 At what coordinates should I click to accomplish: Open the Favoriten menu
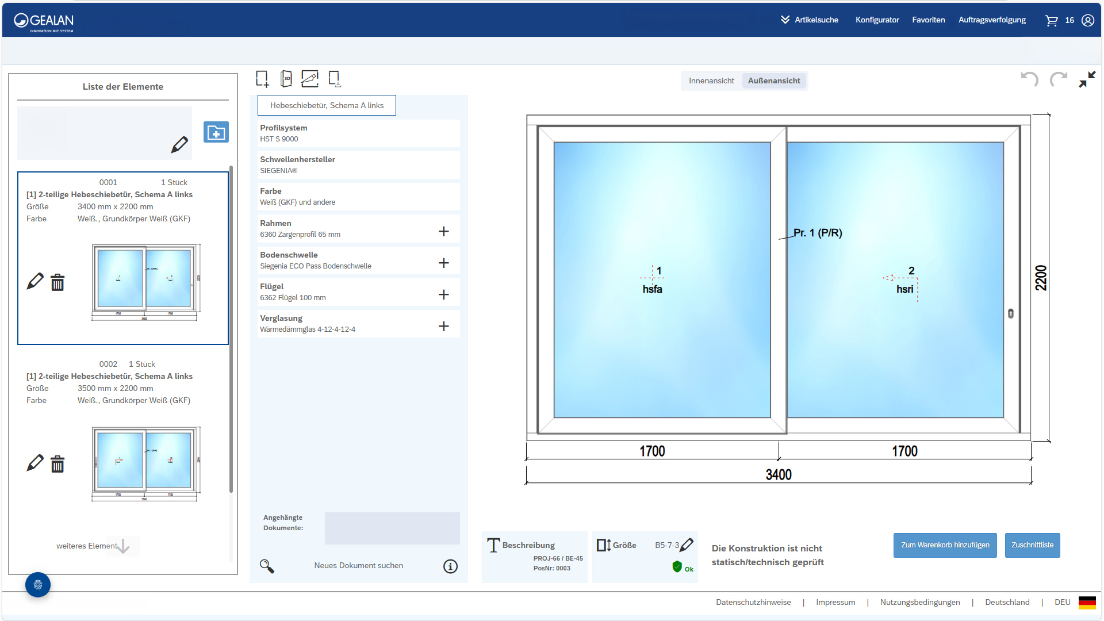tap(928, 20)
